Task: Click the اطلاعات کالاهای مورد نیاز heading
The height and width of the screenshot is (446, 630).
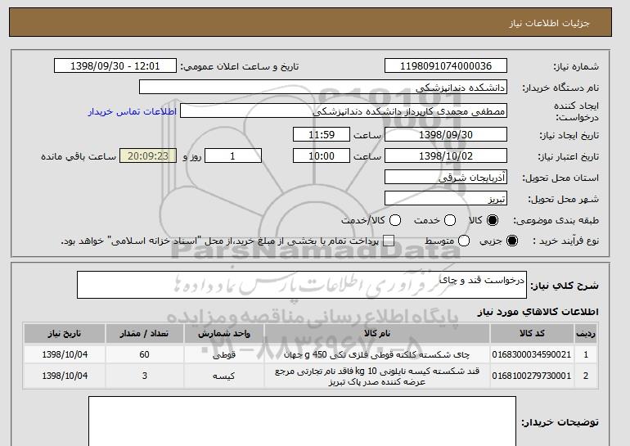Action: [538, 312]
